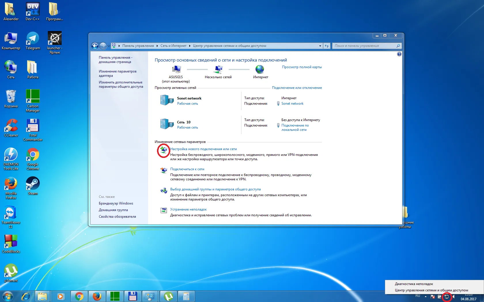Select the µTorrent desktop icon
The image size is (484, 302).
(11, 273)
